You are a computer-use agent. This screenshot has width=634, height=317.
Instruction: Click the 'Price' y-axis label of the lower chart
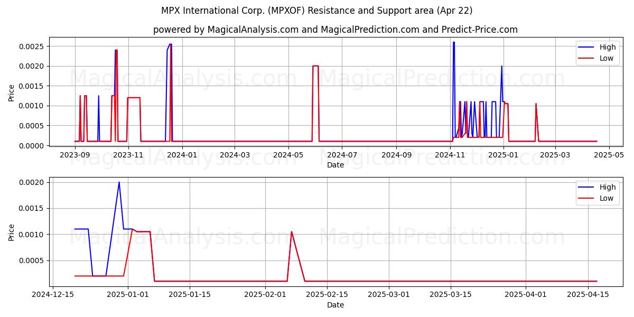tap(12, 232)
